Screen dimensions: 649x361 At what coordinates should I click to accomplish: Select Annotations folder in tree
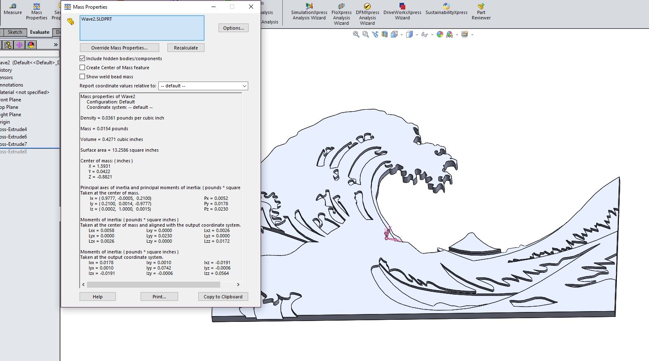tap(12, 85)
